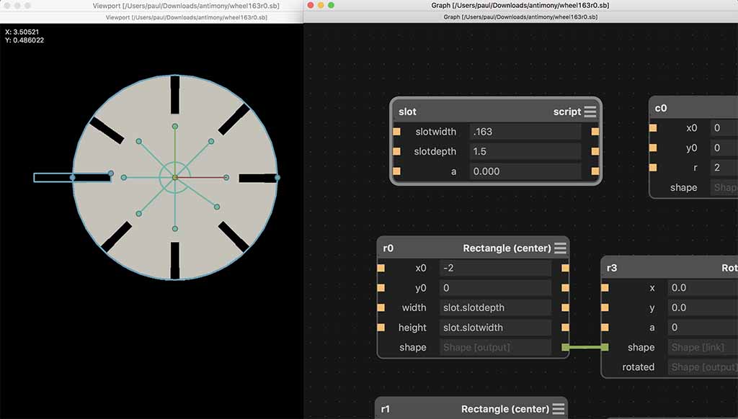Select the slot node title

407,112
